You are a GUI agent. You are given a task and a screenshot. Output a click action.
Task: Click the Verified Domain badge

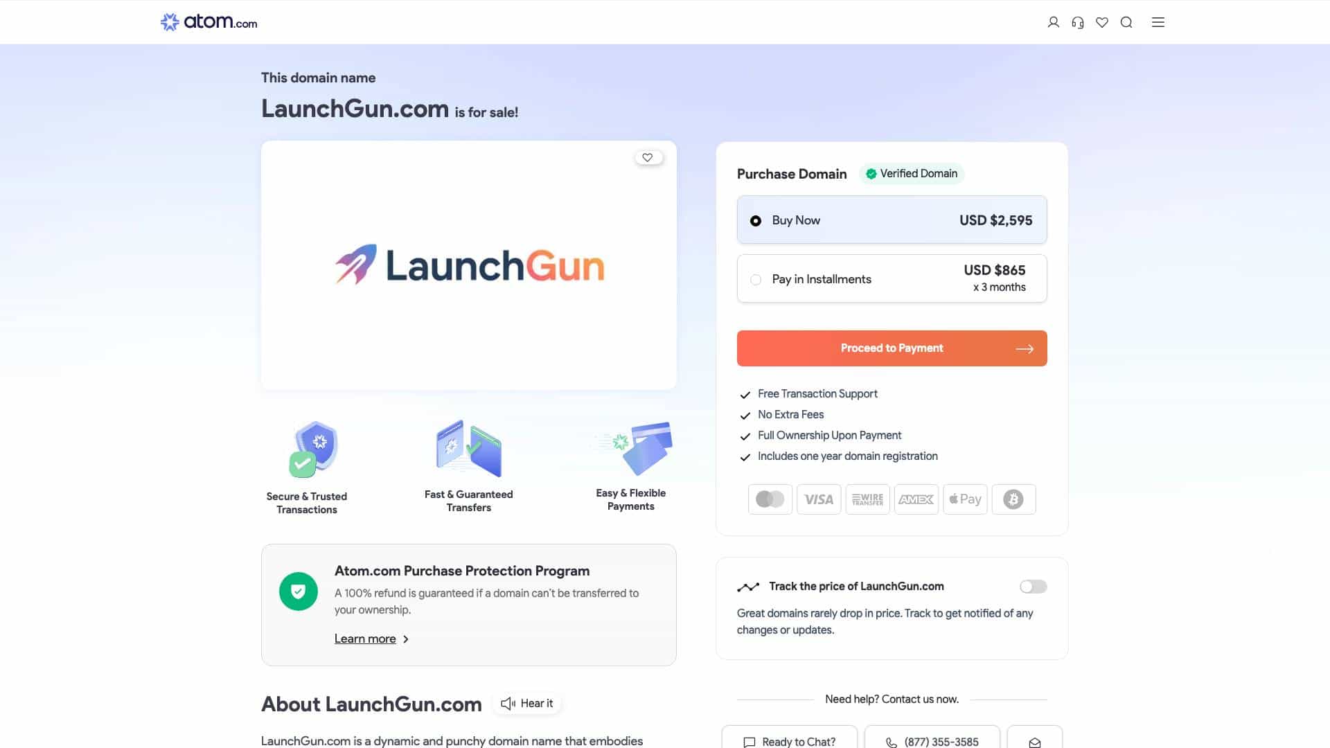(x=912, y=174)
